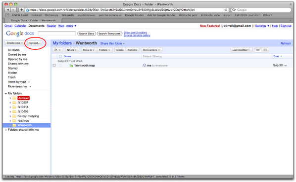Screen dimensions: 296x182
Task: Click the Google docs logo
Action: click(20, 34)
